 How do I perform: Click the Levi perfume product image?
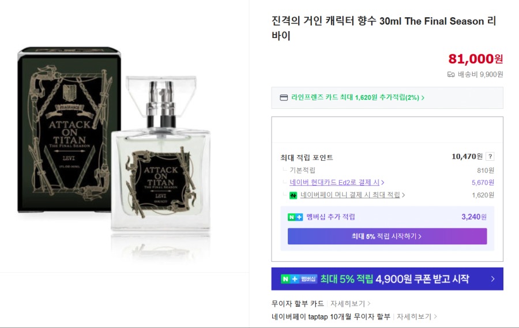point(114,146)
